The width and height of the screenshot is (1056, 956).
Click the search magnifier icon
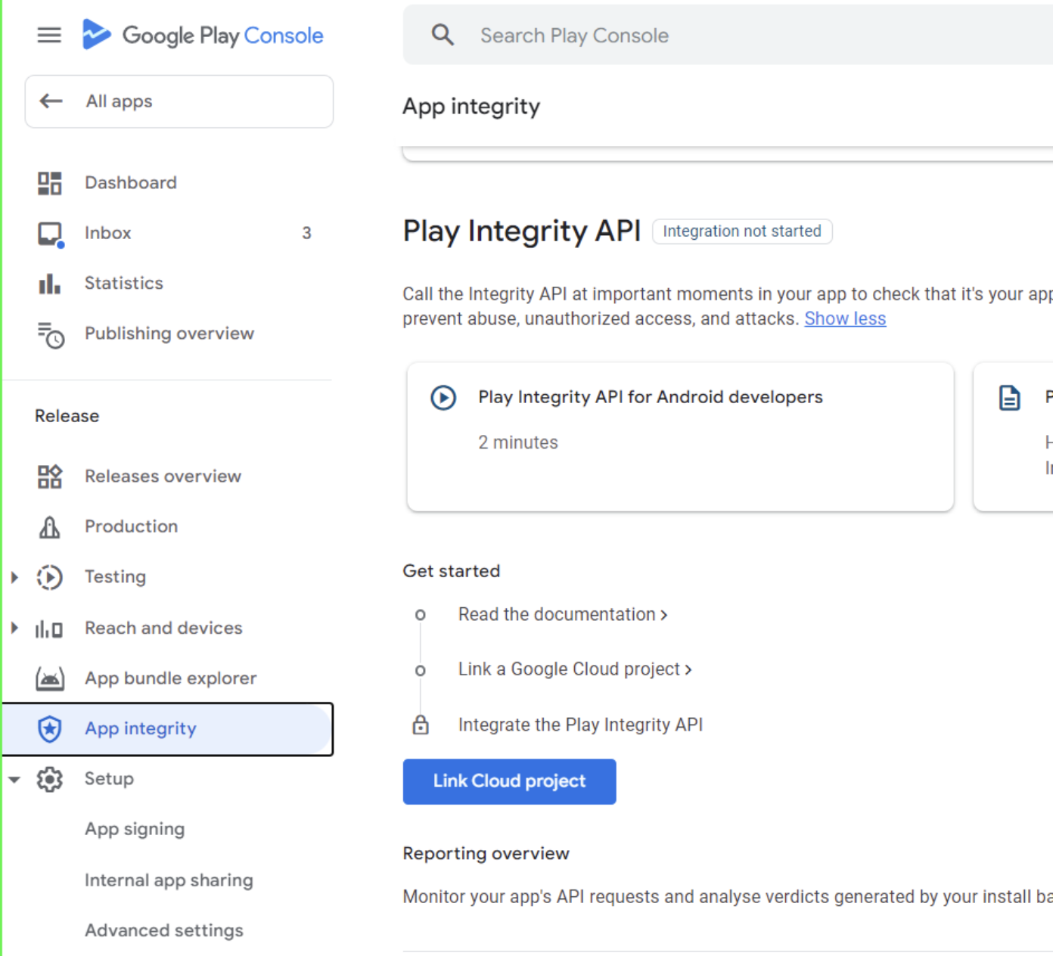tap(443, 35)
